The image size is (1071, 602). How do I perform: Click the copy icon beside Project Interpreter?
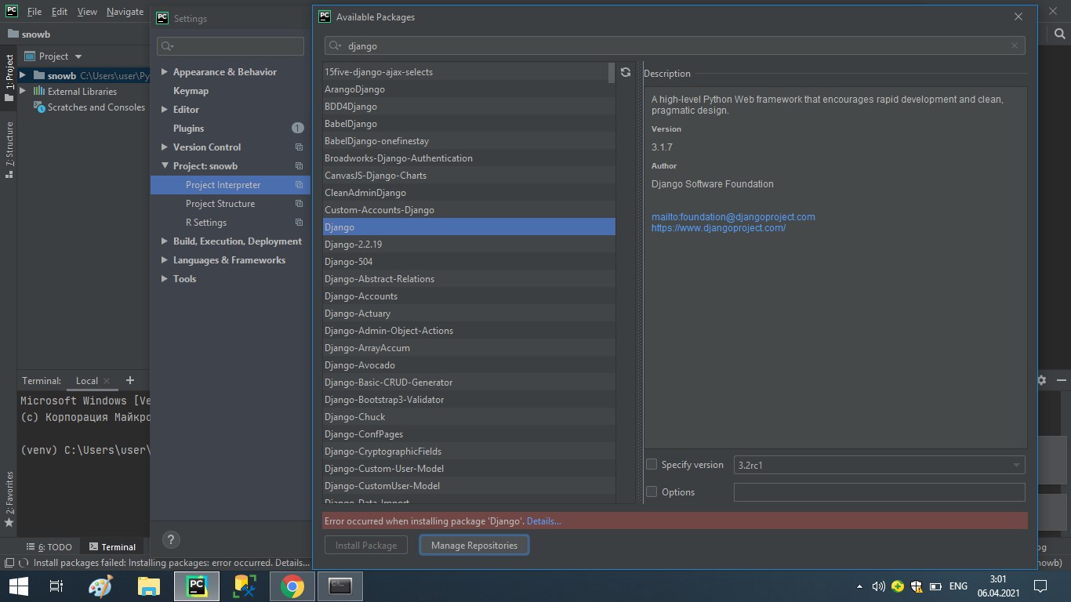pyautogui.click(x=299, y=185)
